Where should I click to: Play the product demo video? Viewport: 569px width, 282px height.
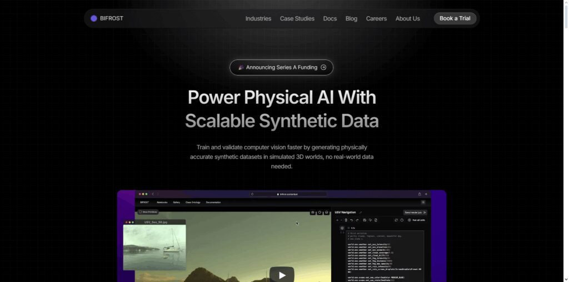point(282,274)
